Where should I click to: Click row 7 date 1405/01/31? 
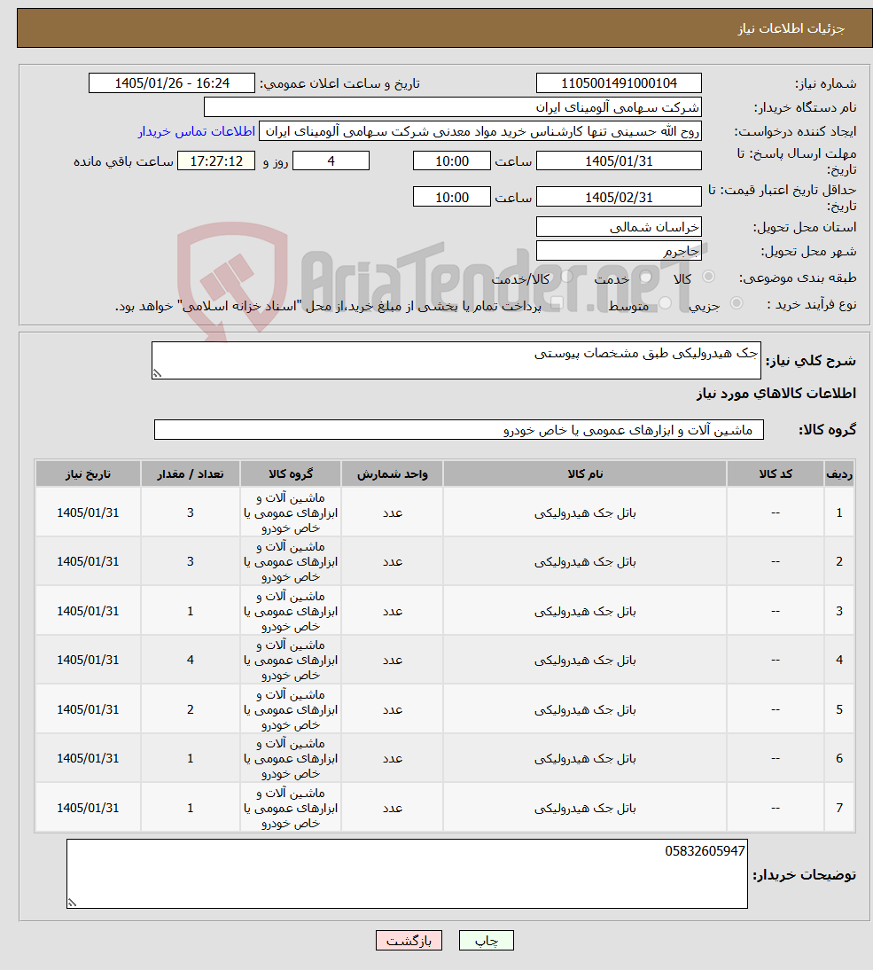coord(88,808)
